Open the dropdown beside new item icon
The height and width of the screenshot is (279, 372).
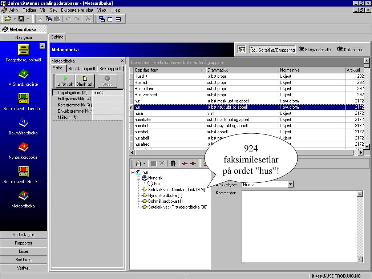click(144, 163)
